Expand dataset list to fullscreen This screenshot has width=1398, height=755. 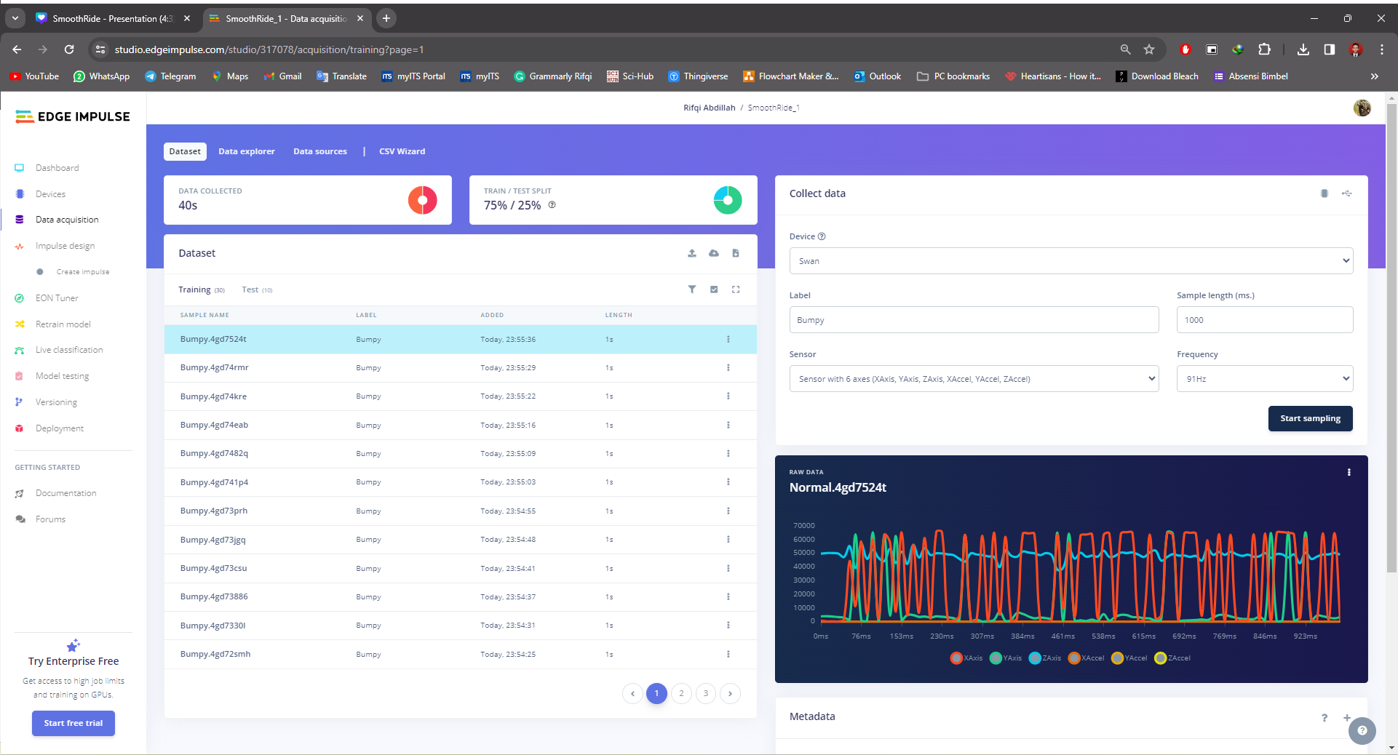click(x=736, y=289)
